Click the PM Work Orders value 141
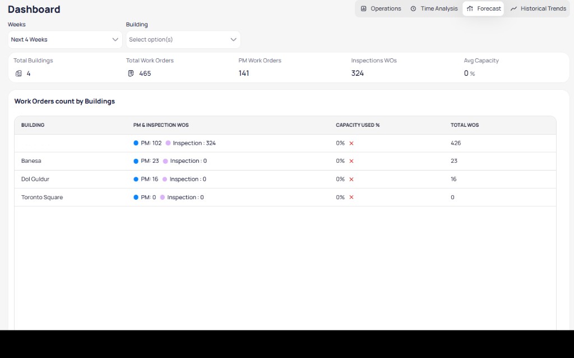The image size is (574, 358). [x=244, y=74]
